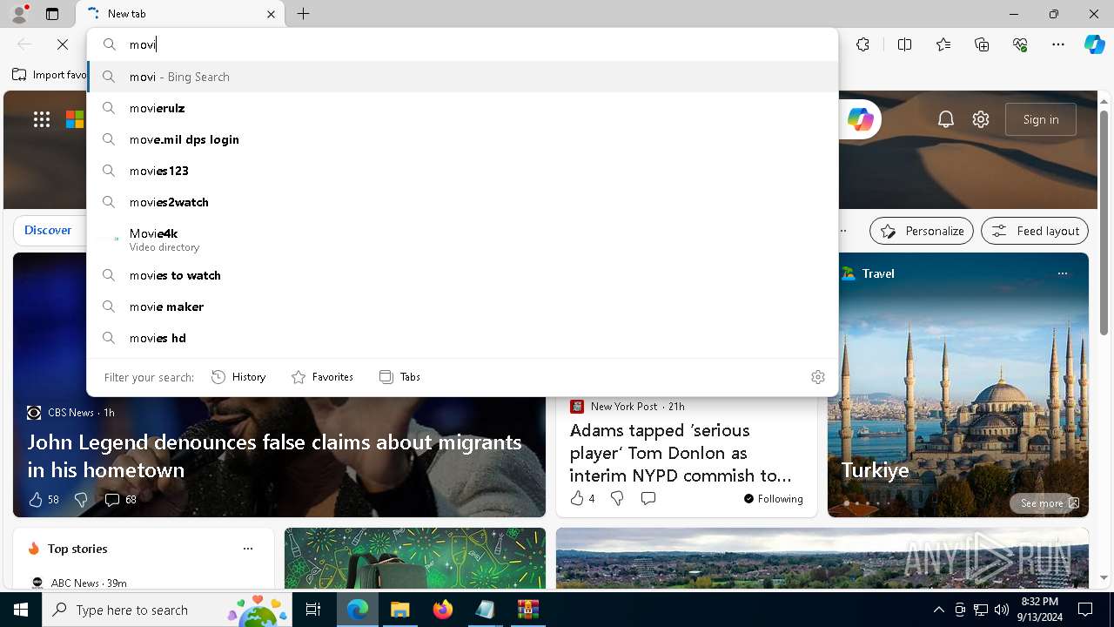Open a new tab with plus button
This screenshot has width=1114, height=627.
pos(303,14)
